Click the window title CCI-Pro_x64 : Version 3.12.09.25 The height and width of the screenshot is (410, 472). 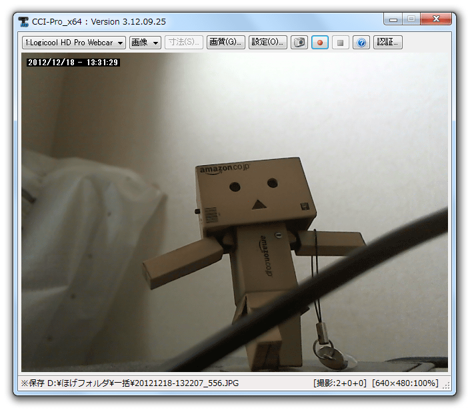99,22
